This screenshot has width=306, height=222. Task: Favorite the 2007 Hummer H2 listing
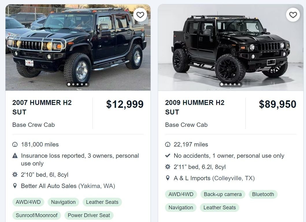[140, 15]
